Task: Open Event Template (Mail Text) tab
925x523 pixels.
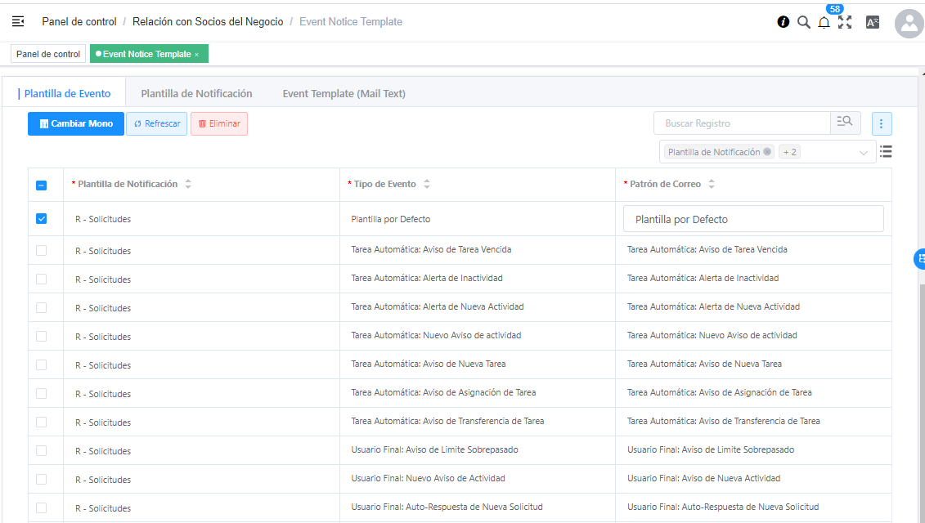Action: point(344,94)
